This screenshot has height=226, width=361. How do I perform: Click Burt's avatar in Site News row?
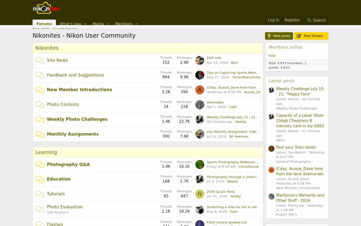pos(200,60)
